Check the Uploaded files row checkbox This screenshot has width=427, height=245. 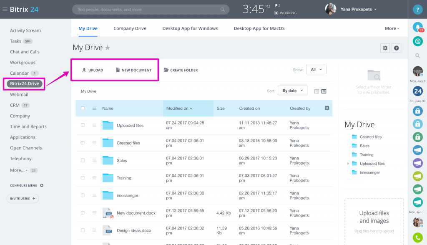click(83, 125)
